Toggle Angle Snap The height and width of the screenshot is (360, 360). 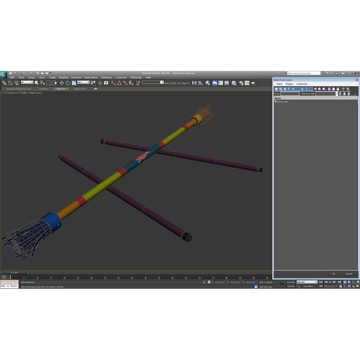119,83
